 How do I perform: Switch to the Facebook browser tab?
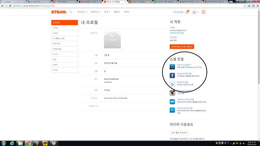39,1
